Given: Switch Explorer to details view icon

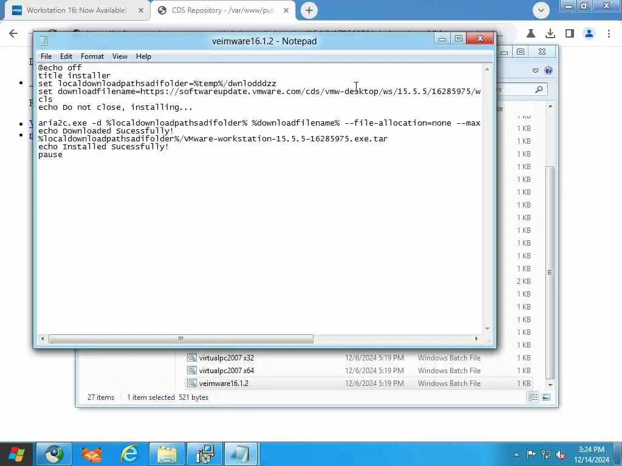Looking at the screenshot, I should click(533, 397).
